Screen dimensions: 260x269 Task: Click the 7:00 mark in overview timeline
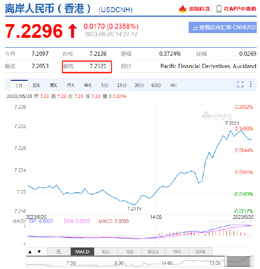pyautogui.click(x=71, y=263)
